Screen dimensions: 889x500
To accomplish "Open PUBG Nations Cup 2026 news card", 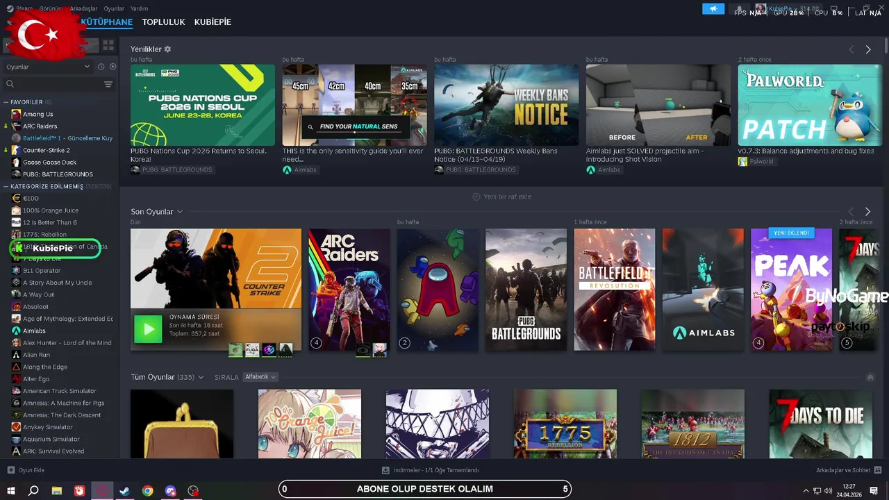I will [x=203, y=106].
